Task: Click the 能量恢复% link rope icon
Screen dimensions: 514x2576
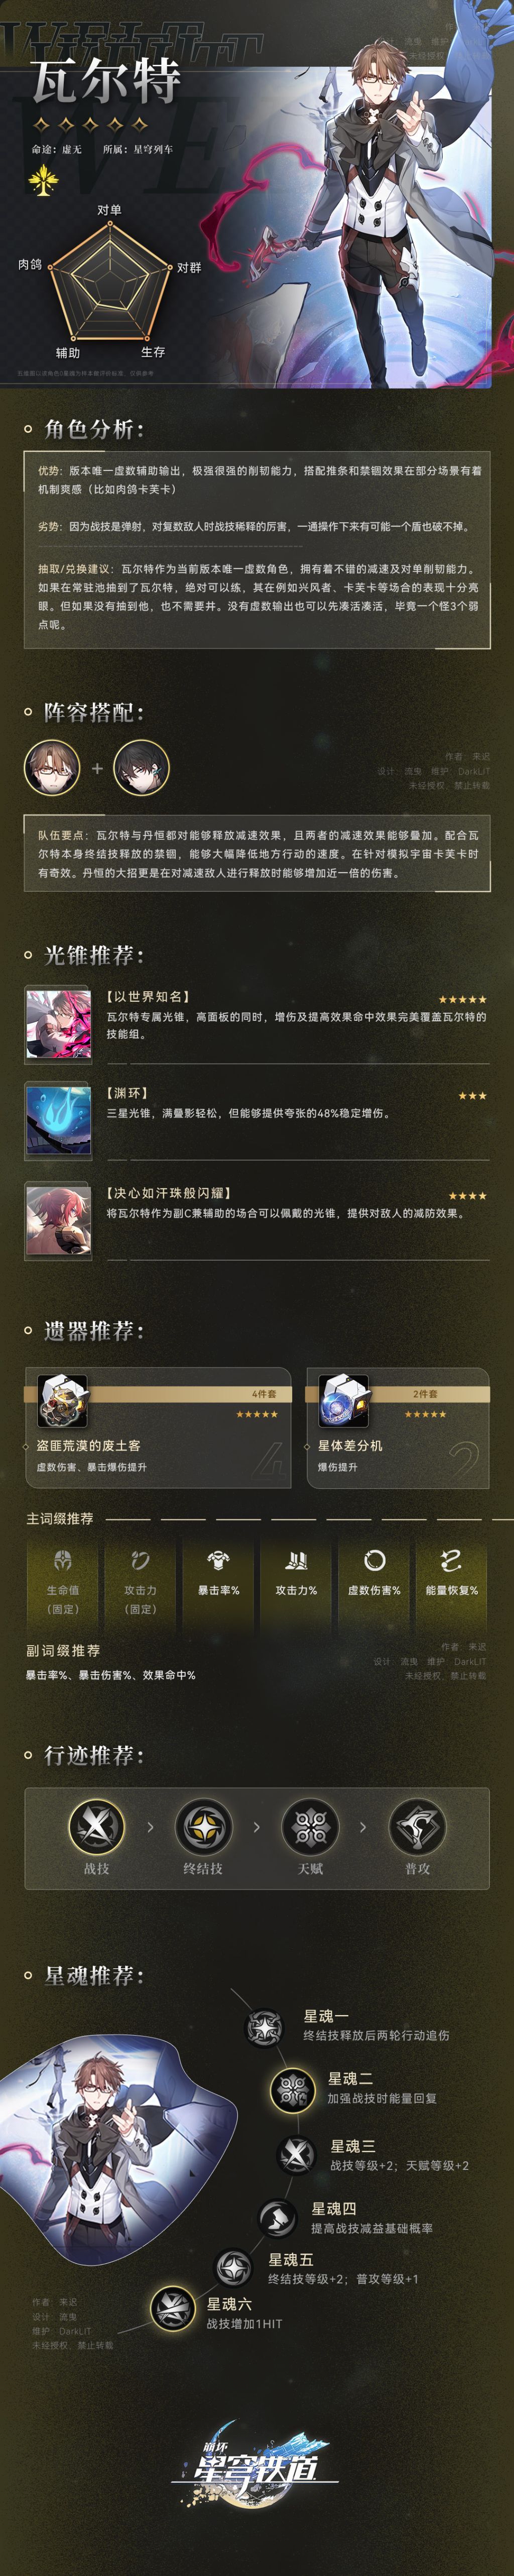Action: [x=451, y=1560]
